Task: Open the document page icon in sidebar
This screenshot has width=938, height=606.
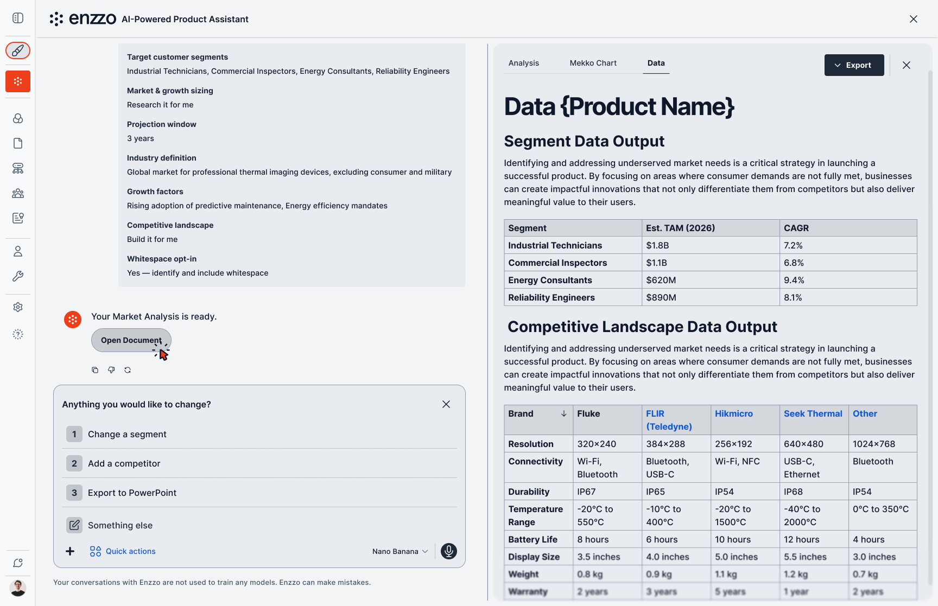Action: 18,143
